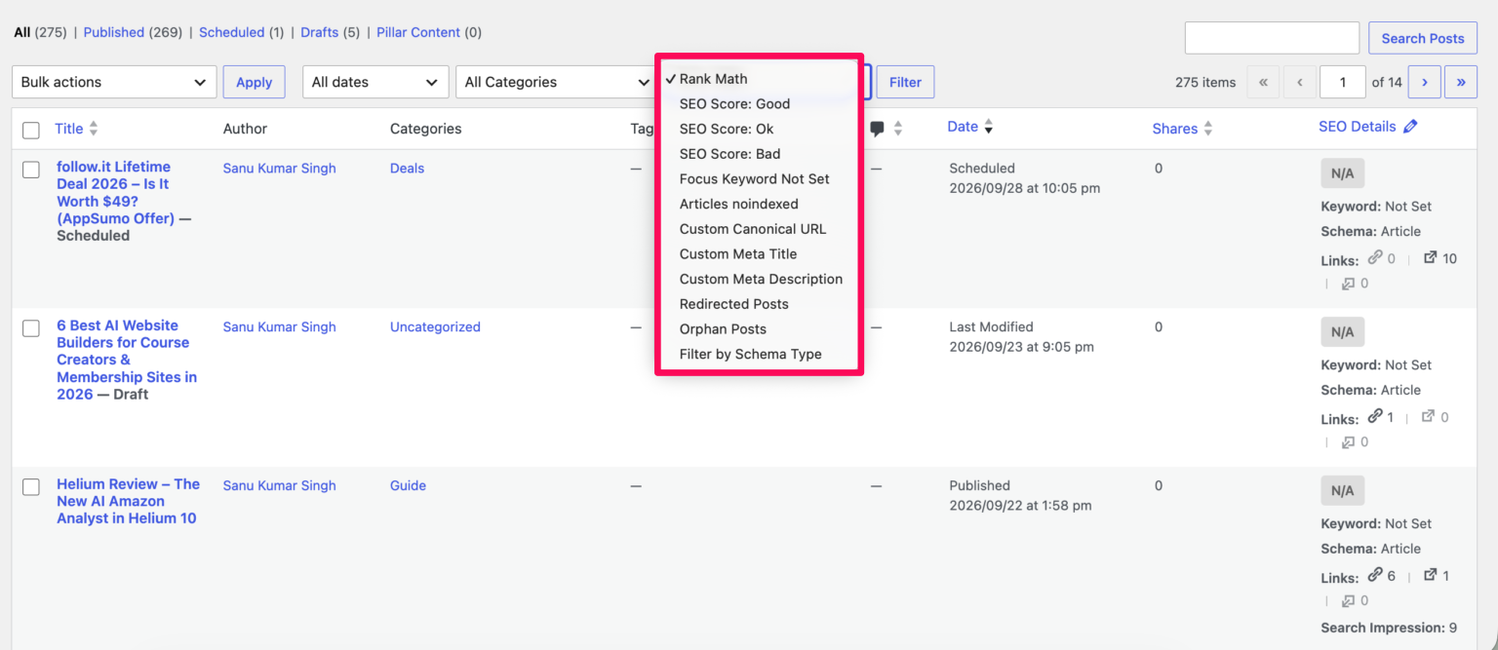Click the Filter button
The width and height of the screenshot is (1498, 650).
pos(905,82)
